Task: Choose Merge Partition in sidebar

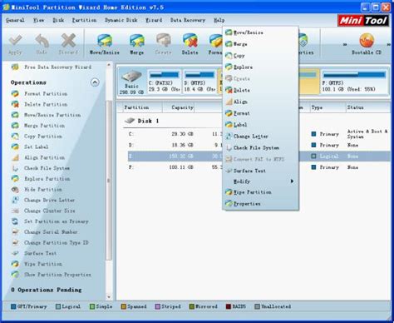Action: [x=38, y=126]
